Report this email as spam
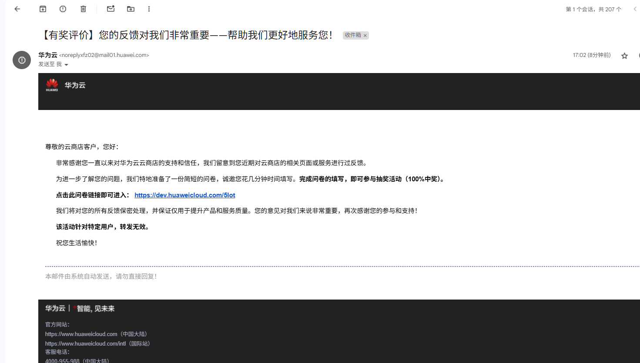This screenshot has height=363, width=640. click(x=63, y=9)
